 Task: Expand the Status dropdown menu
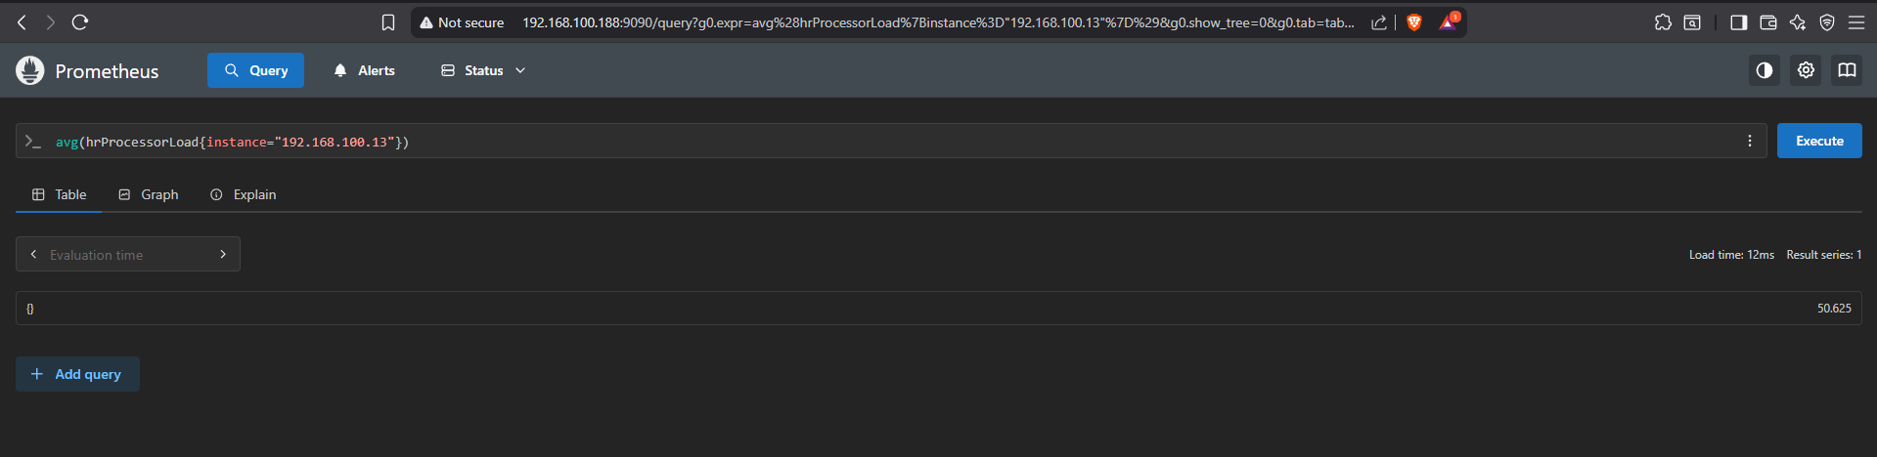pos(483,70)
